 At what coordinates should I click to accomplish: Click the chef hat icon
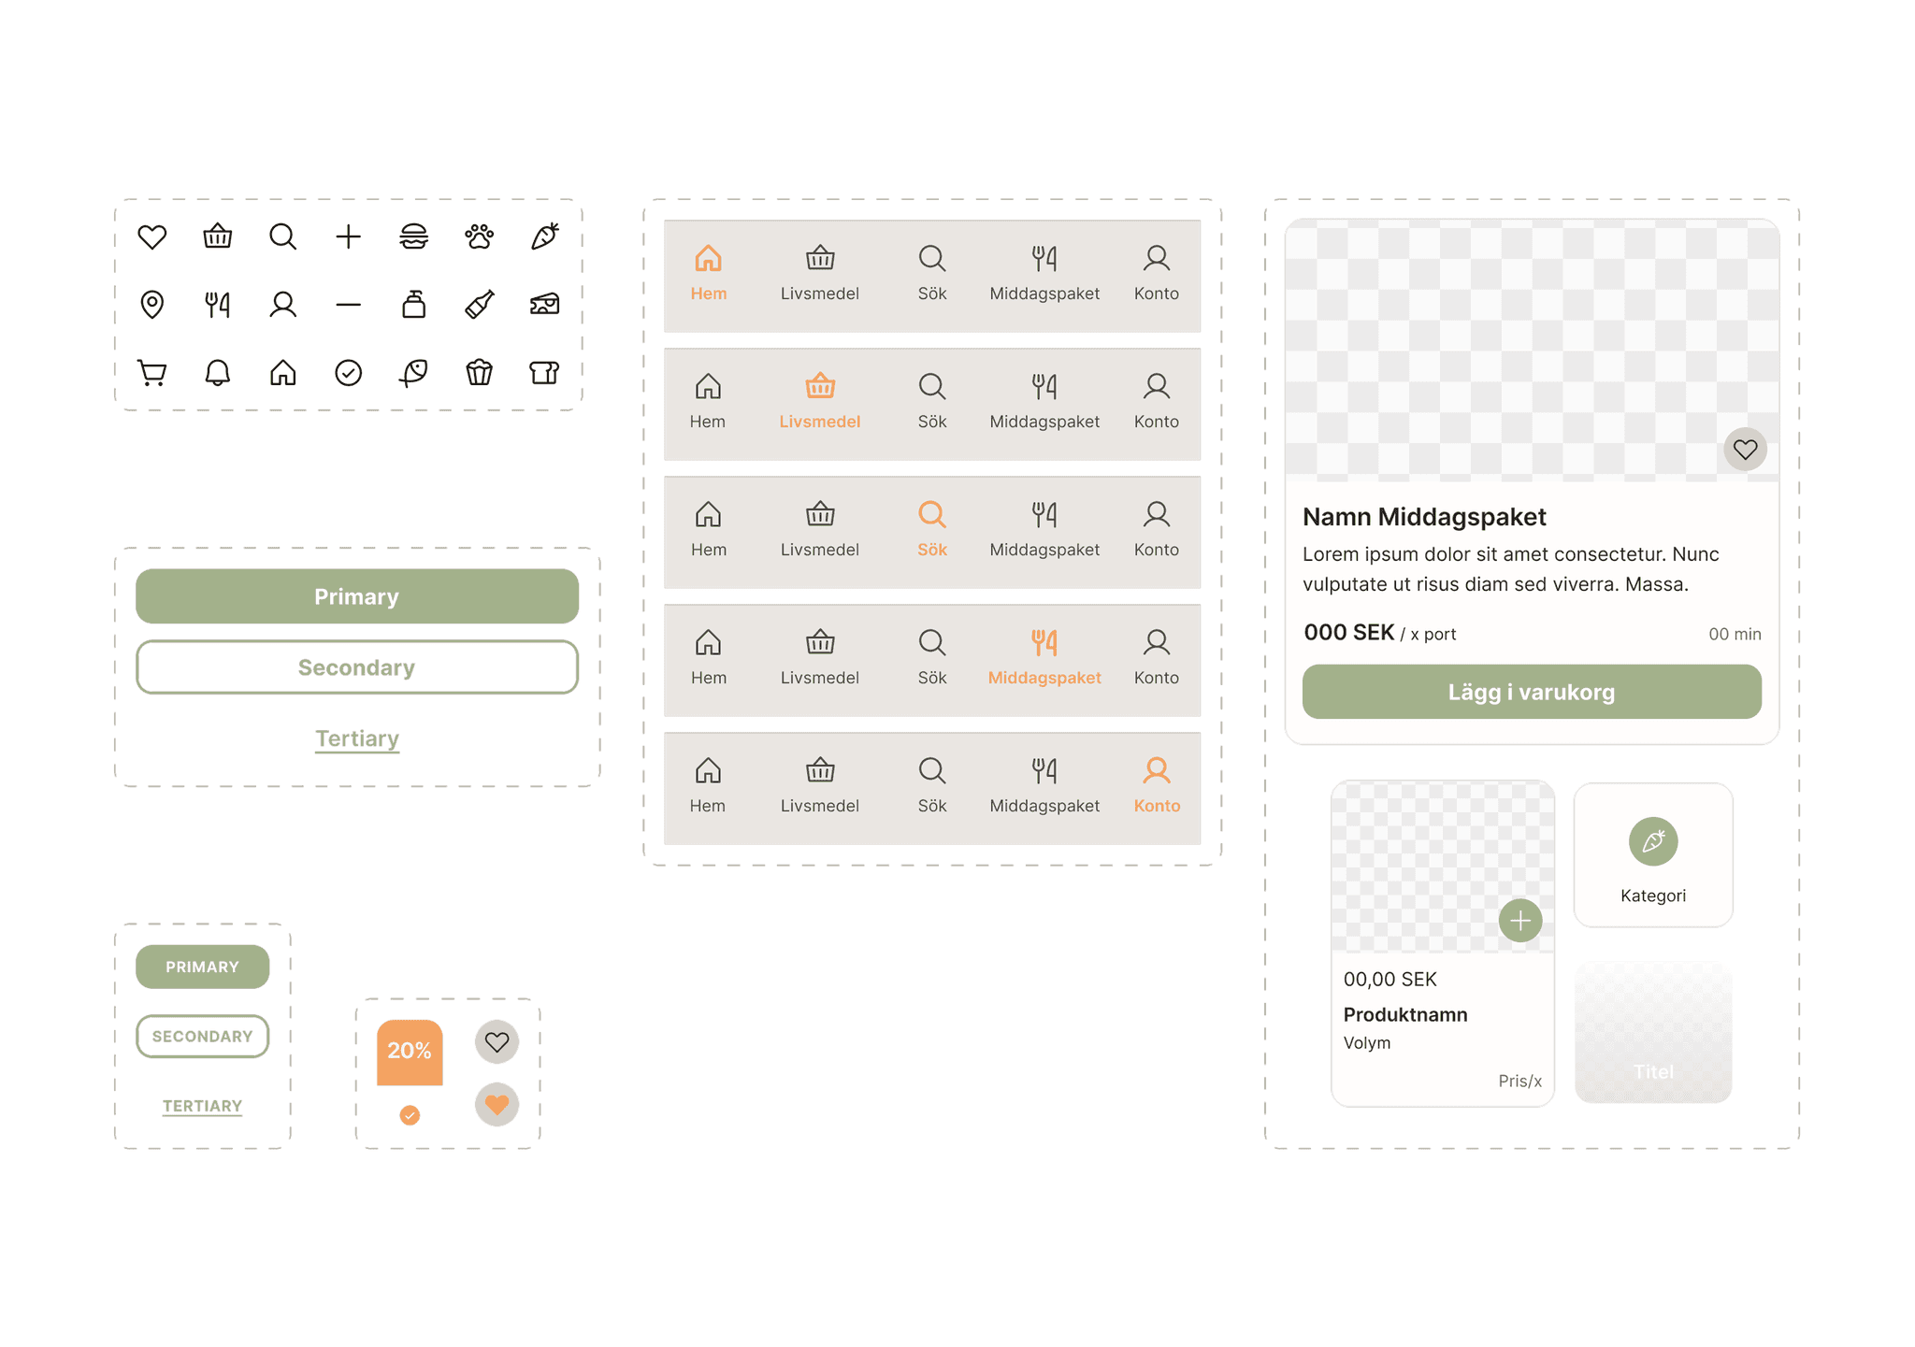544,373
